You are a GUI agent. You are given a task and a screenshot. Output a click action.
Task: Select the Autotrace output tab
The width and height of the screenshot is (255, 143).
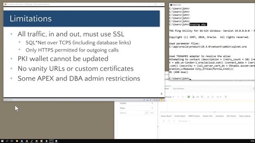220,116
